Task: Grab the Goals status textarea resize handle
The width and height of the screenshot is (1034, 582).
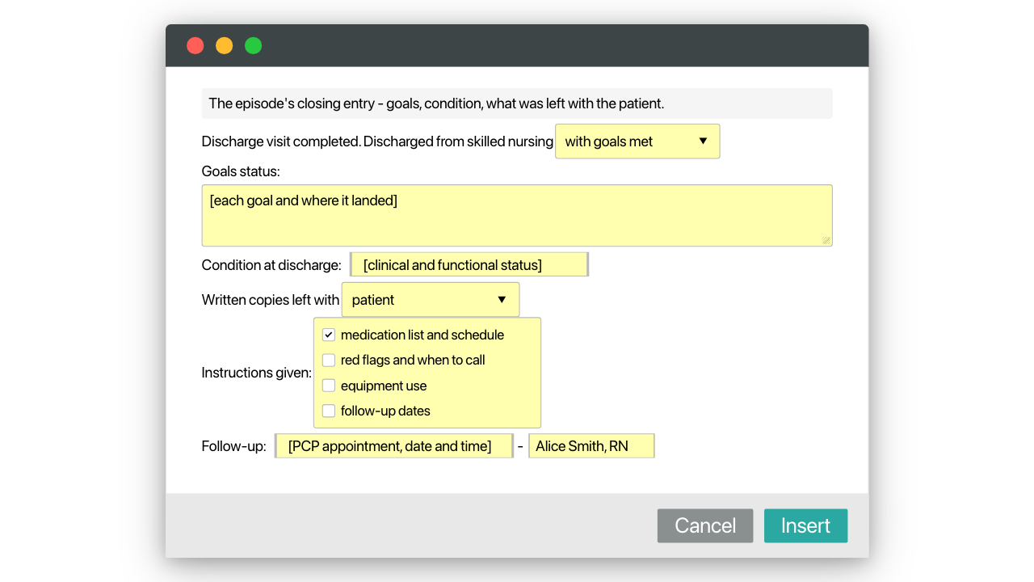Action: coord(826,240)
